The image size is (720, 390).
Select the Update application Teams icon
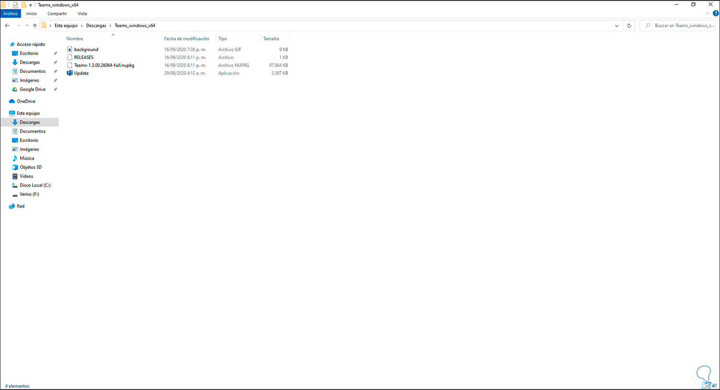point(70,73)
